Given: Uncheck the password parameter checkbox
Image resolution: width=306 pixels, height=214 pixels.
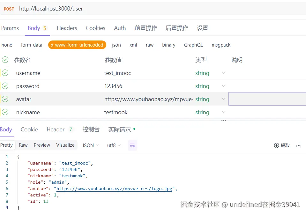Looking at the screenshot, I should [5, 86].
